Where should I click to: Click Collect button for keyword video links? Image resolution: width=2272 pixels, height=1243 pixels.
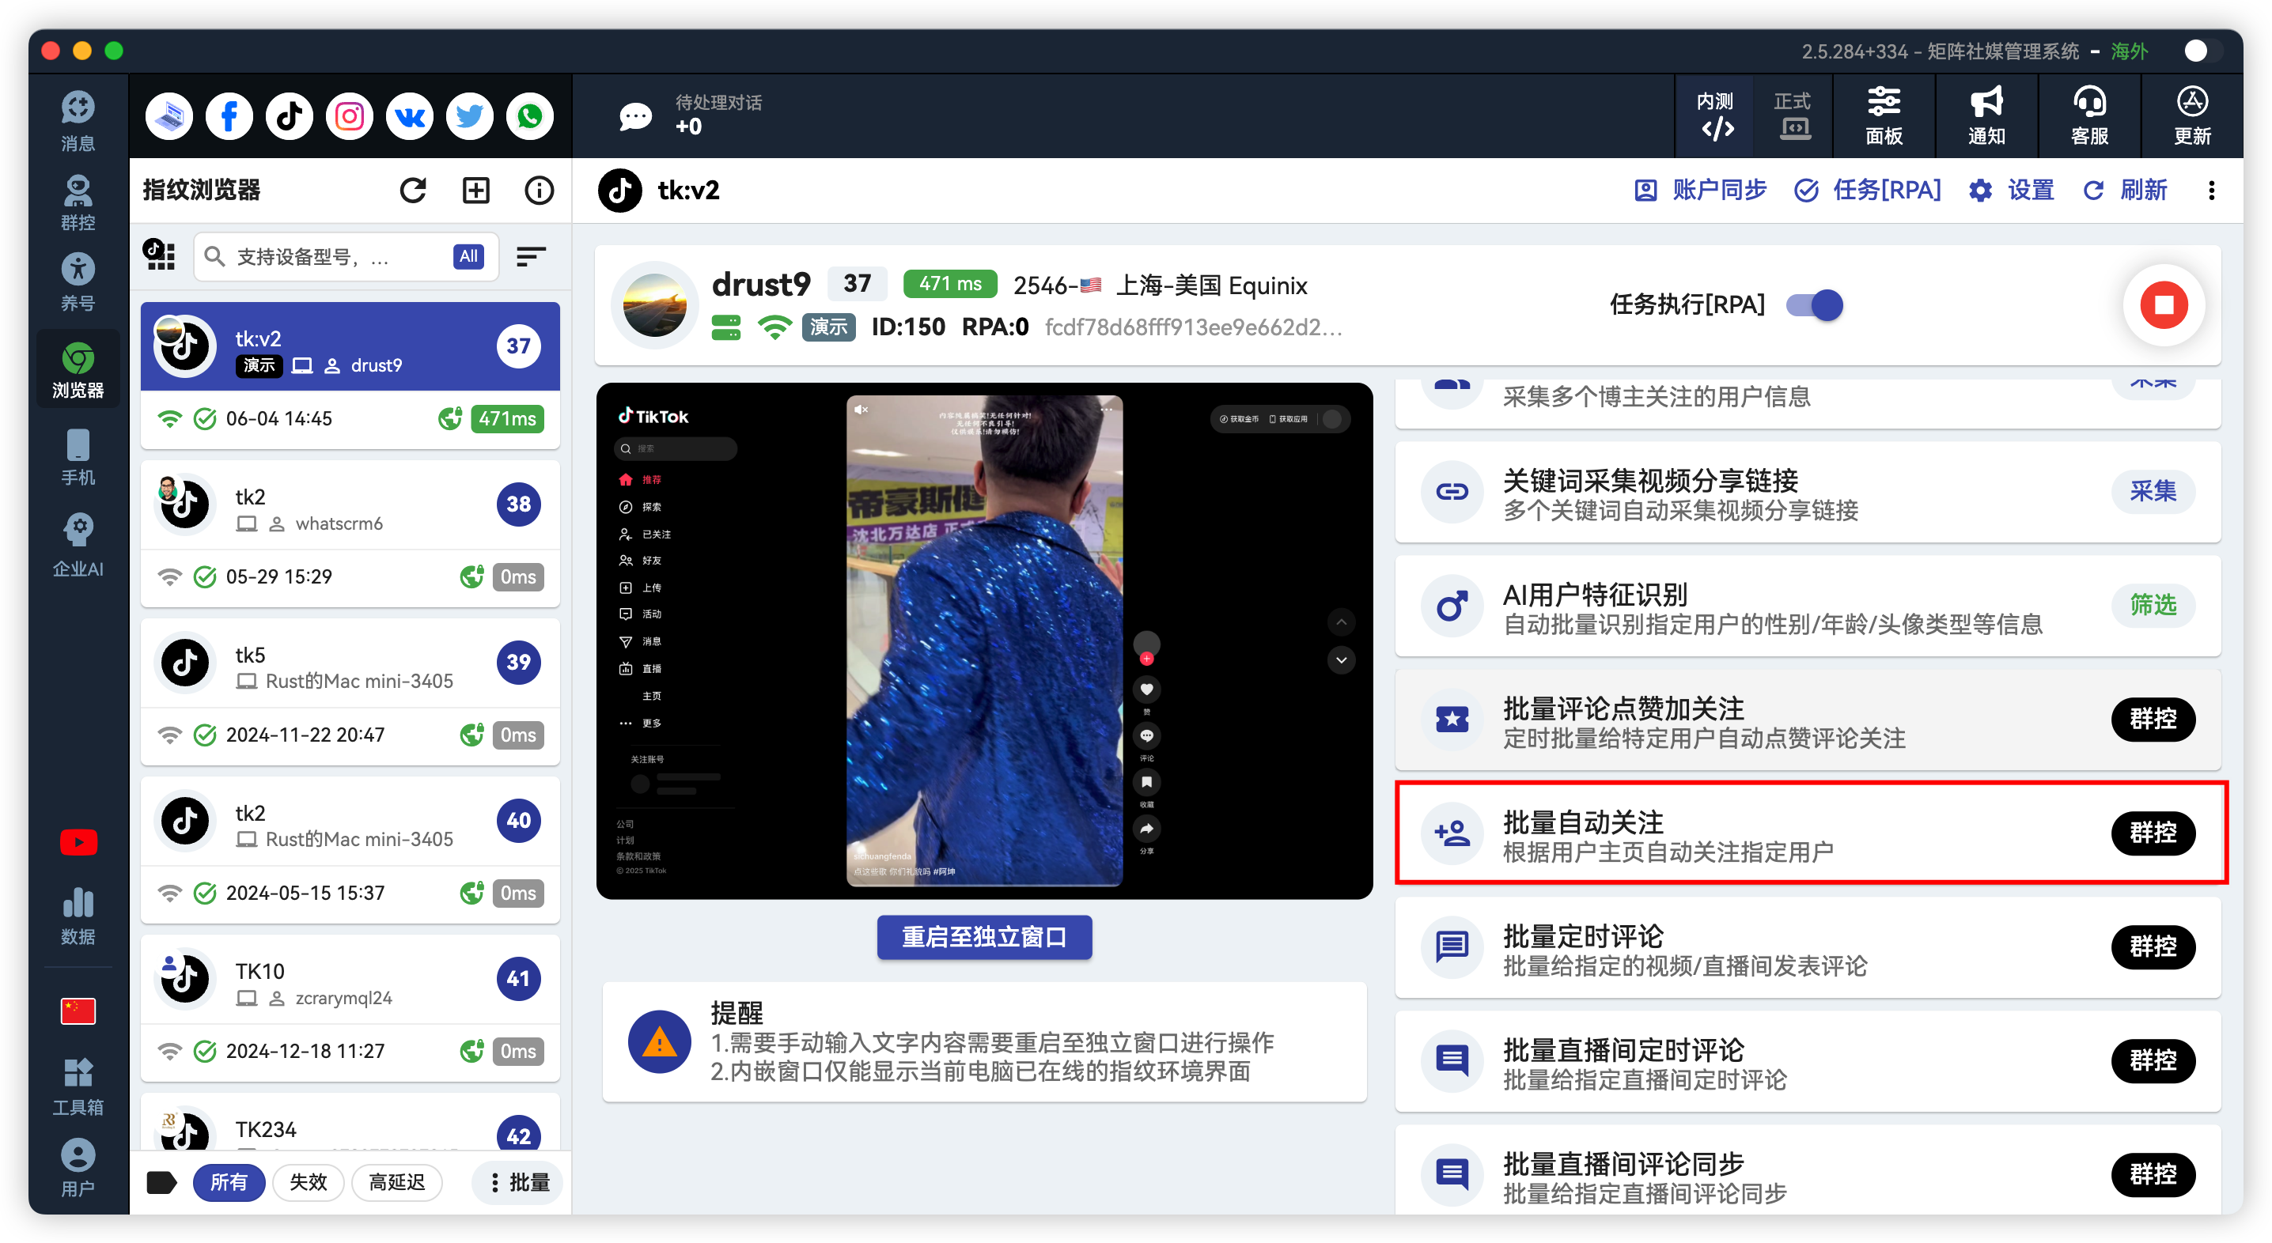(x=2152, y=491)
